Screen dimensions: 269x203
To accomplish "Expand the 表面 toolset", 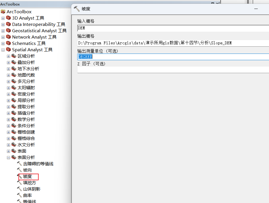I will [8, 151].
